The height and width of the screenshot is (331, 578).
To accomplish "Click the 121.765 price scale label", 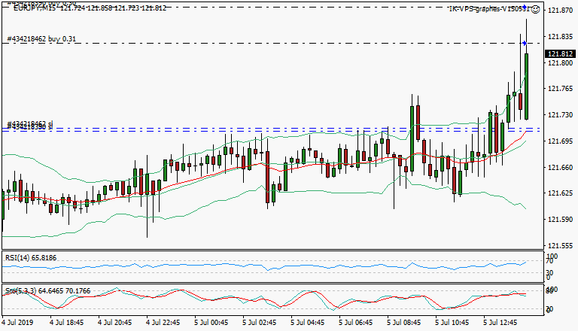I will pyautogui.click(x=560, y=89).
